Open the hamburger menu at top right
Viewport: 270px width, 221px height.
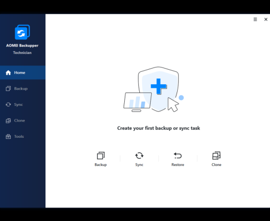(255, 19)
